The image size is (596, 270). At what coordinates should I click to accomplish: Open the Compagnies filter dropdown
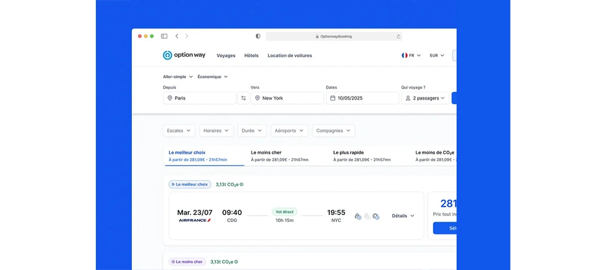pos(334,130)
